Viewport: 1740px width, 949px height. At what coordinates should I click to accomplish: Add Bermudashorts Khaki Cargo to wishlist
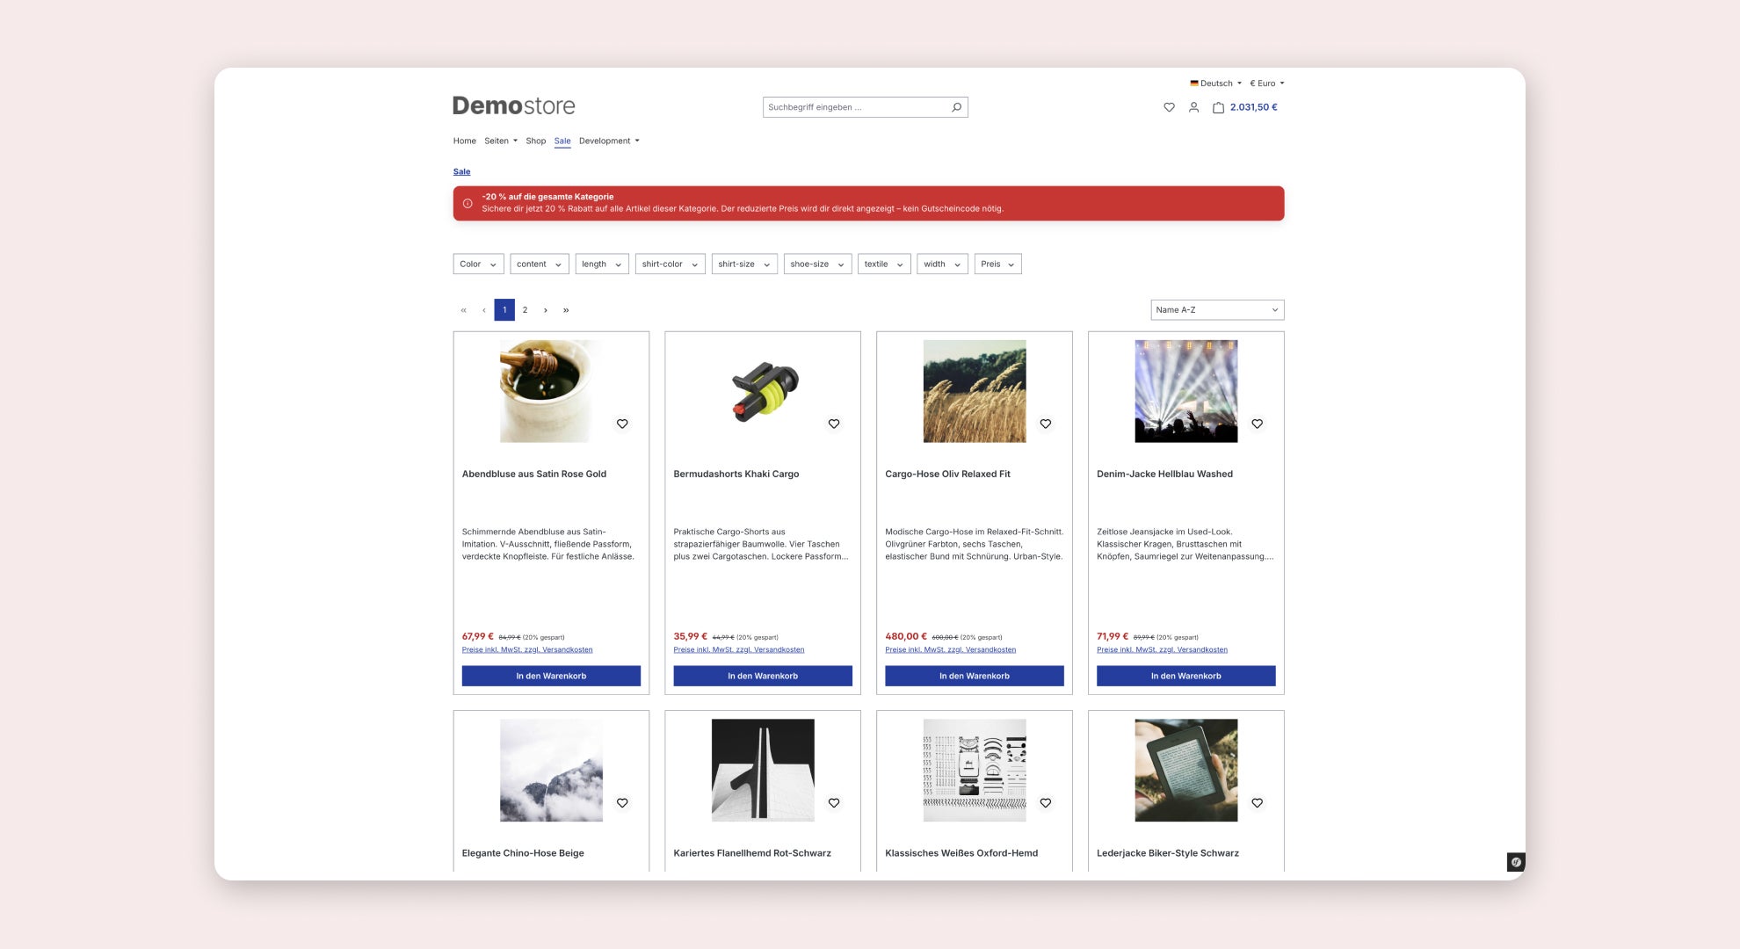pyautogui.click(x=834, y=424)
